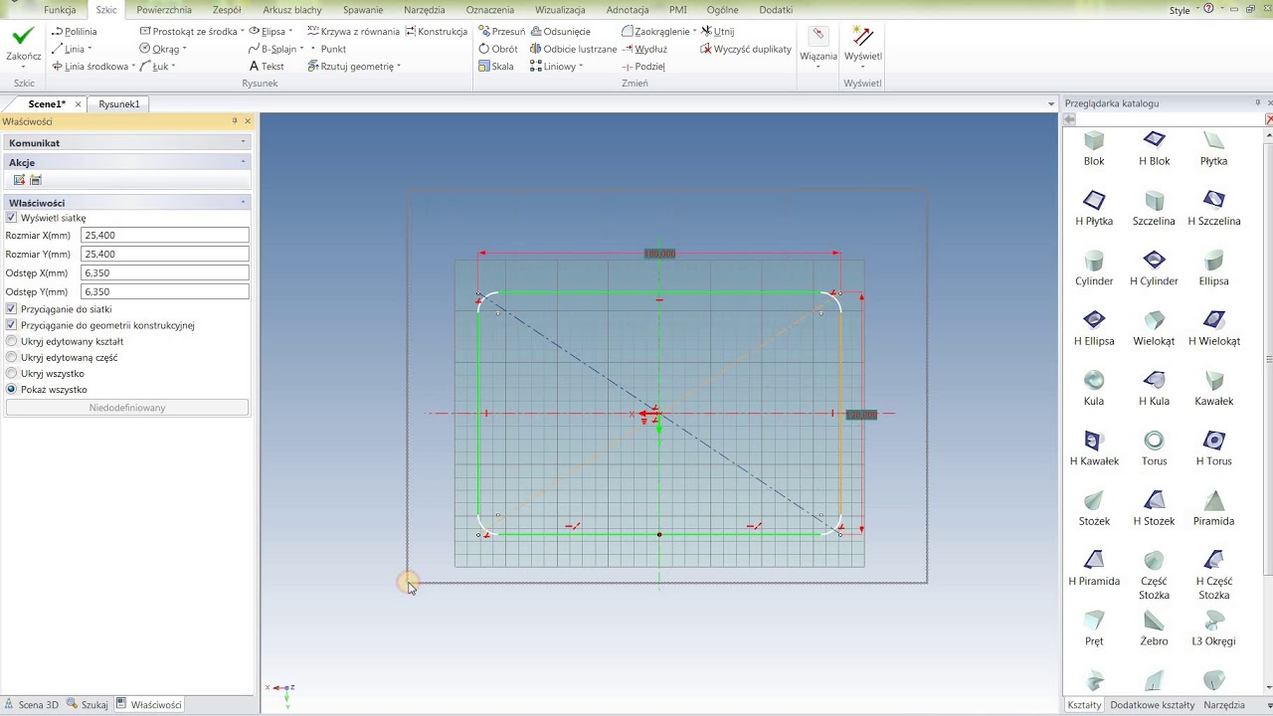Open the B-Splajn dropdown

pos(300,49)
